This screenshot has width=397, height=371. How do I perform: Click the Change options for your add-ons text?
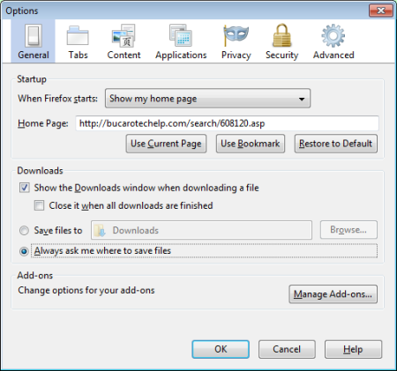(86, 290)
